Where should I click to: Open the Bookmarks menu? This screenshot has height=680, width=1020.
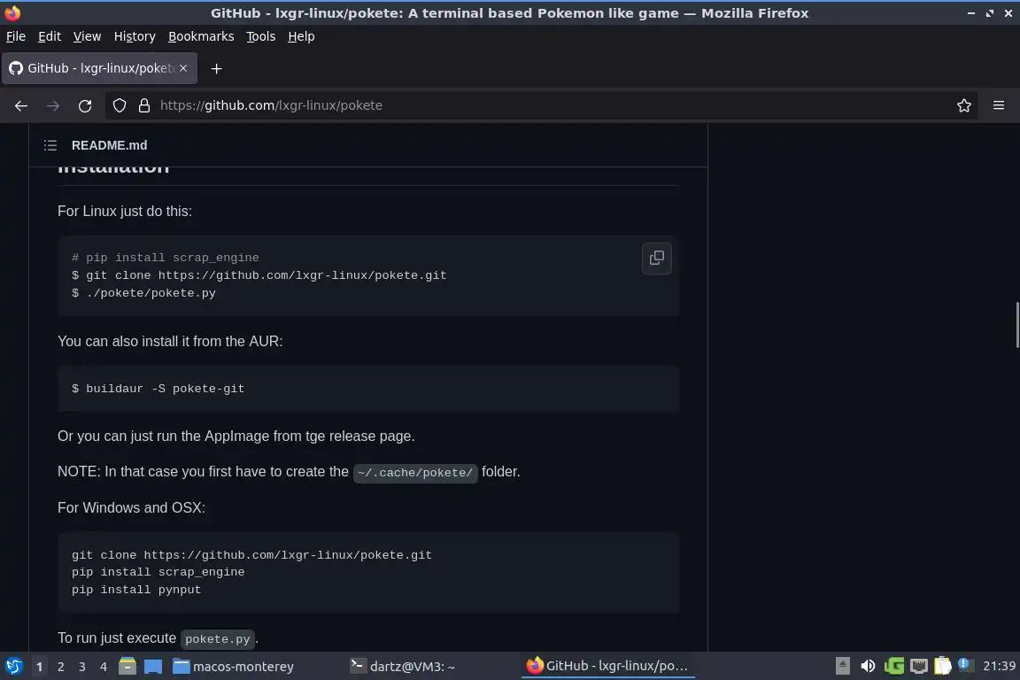[x=201, y=36]
